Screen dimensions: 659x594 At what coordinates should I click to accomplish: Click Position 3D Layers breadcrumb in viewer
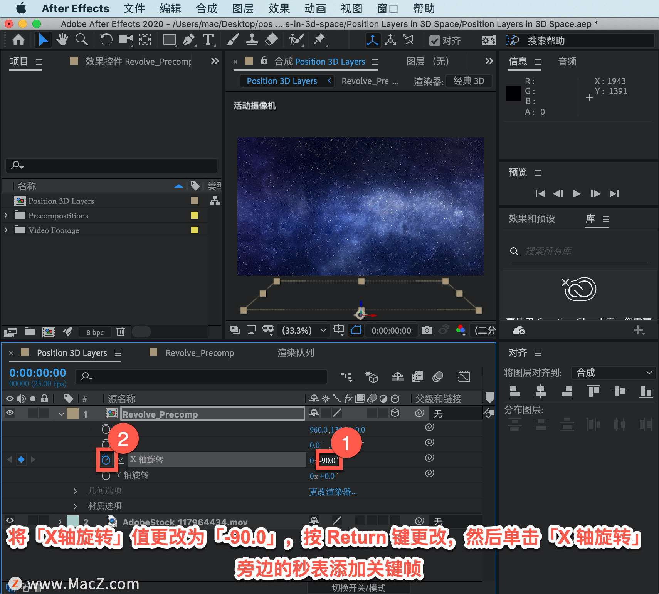point(282,81)
